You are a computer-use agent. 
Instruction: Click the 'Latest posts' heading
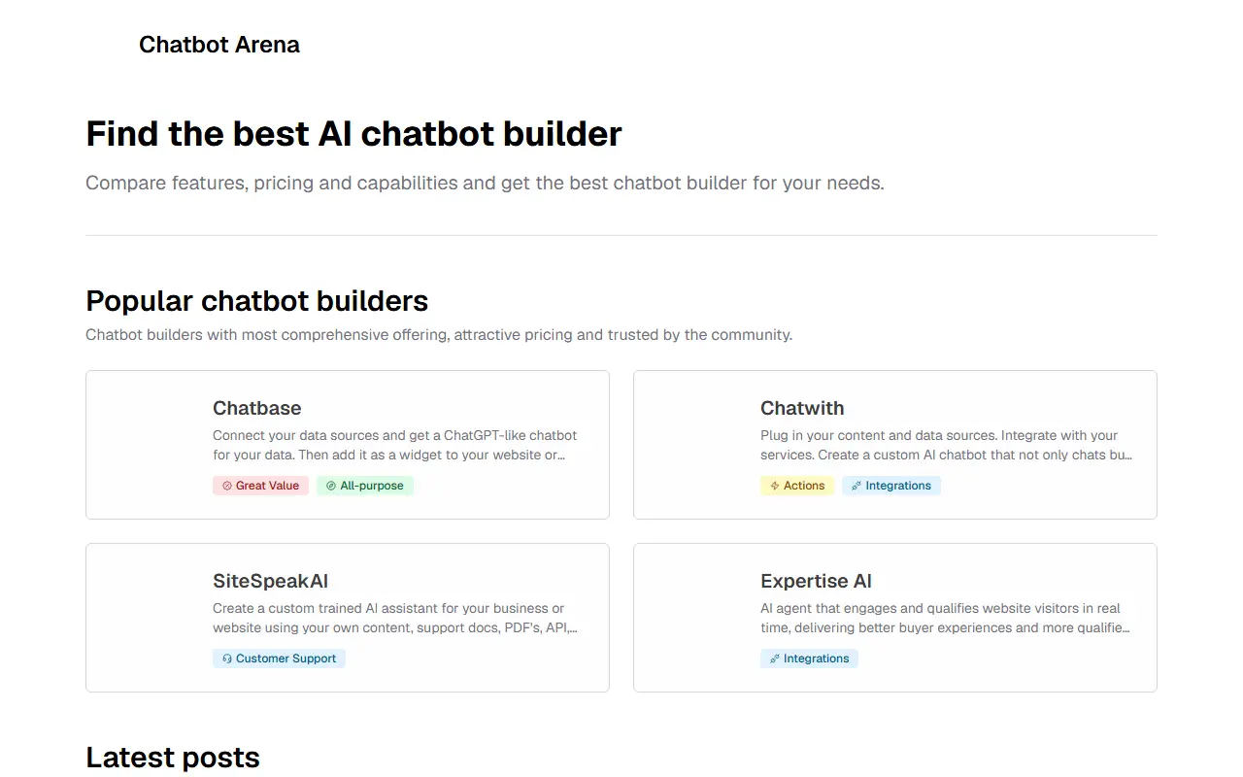click(173, 758)
